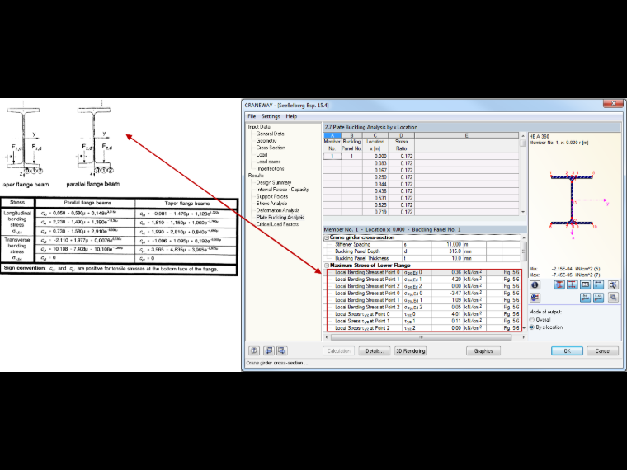Click the details table horizontal scrollbar right arrow
This screenshot has height=470, width=627.
click(523, 337)
